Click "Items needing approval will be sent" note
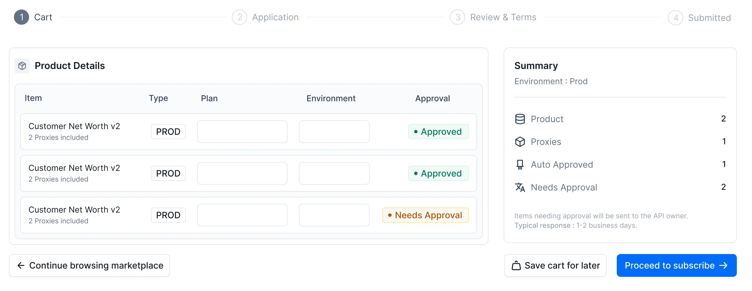Image resolution: width=752 pixels, height=291 pixels. pyautogui.click(x=601, y=216)
